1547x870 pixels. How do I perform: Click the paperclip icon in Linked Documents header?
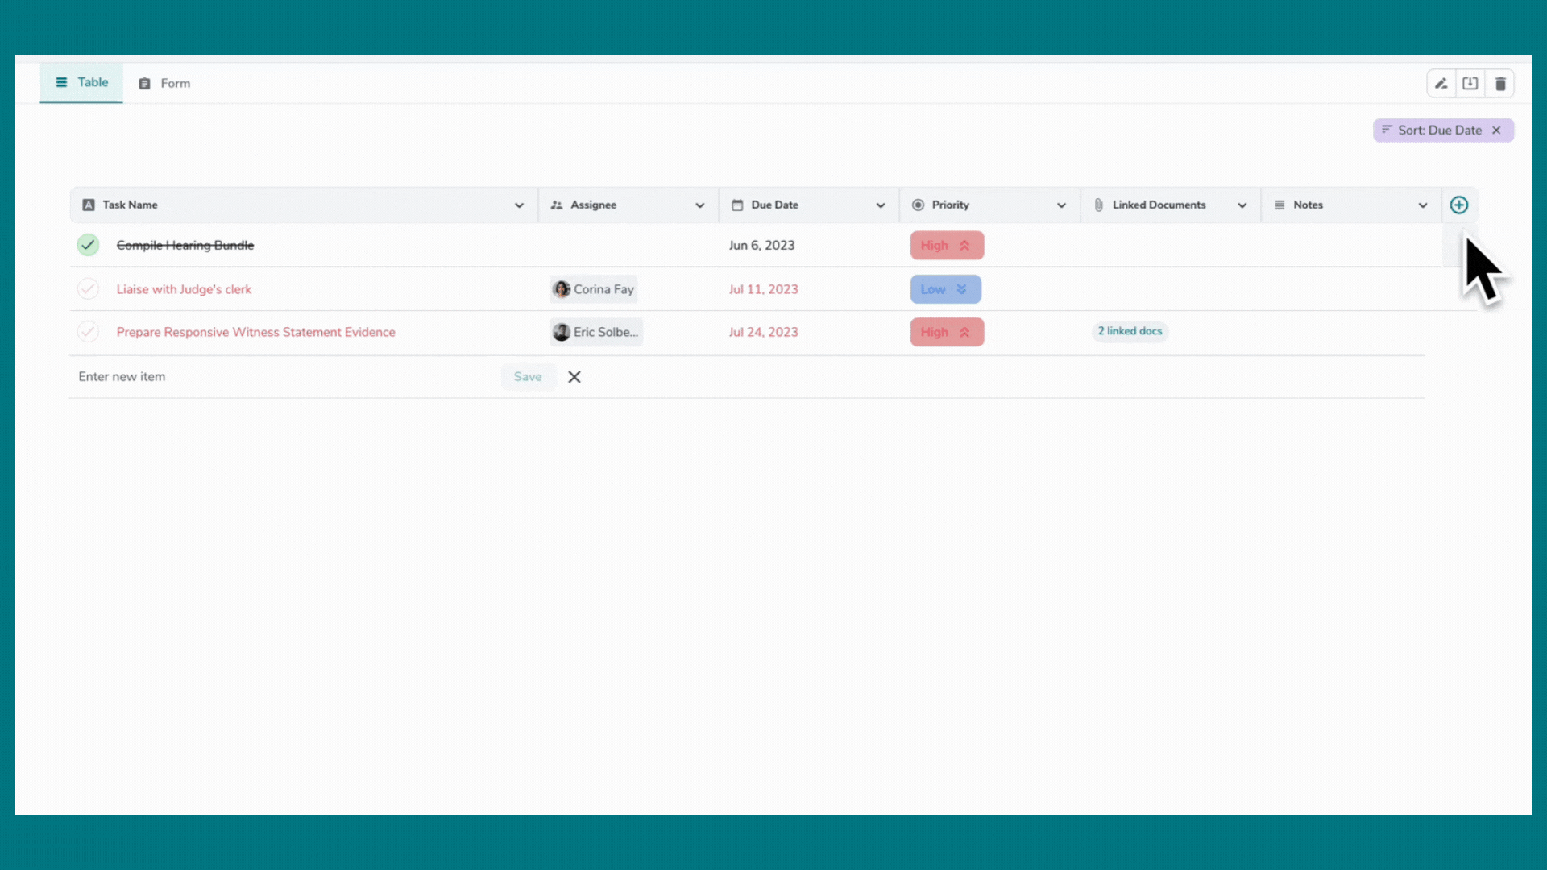click(1097, 205)
